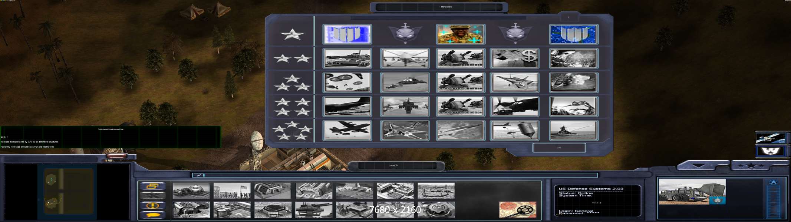Viewport: 791px width, 222px height.
Task: Click the general experience progress bar
Action: (773, 202)
